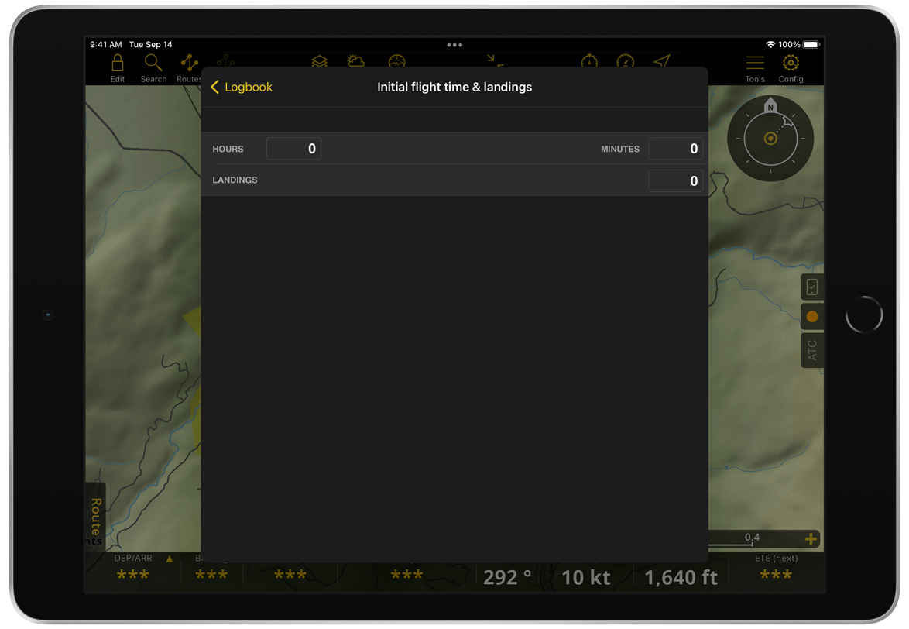The height and width of the screenshot is (629, 909).
Task: Expand the Route side panel
Action: click(95, 515)
